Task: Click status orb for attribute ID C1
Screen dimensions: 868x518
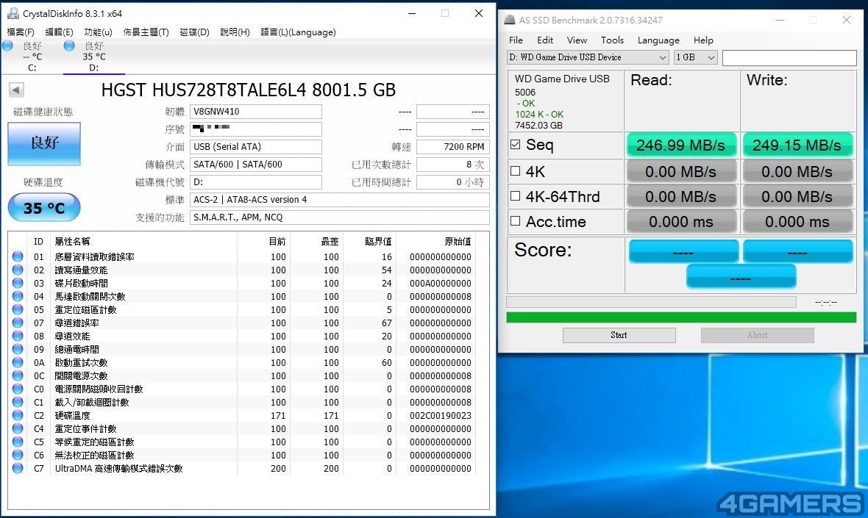Action: point(18,403)
